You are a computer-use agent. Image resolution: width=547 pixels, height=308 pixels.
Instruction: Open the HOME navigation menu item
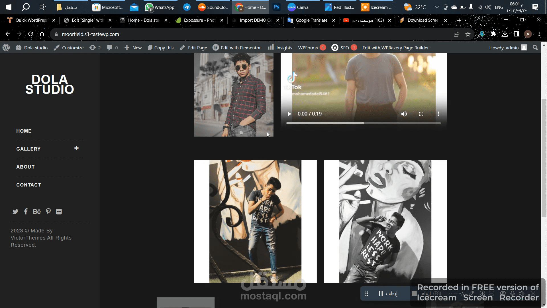[x=24, y=131]
